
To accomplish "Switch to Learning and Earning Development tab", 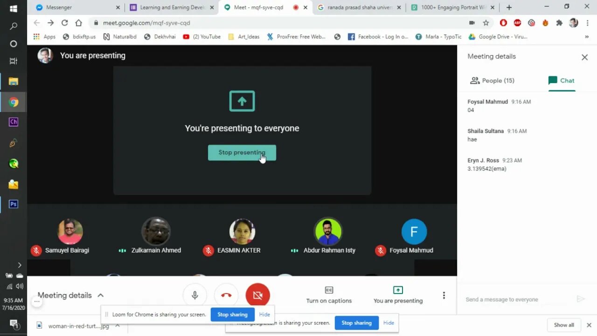I will (x=172, y=7).
